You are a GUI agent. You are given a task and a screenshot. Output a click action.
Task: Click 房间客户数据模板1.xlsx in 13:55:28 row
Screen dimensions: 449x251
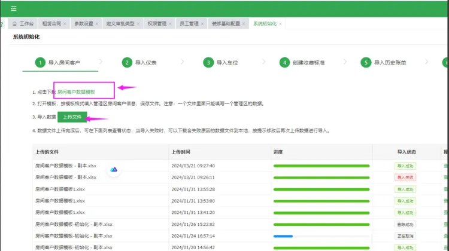coord(60,189)
